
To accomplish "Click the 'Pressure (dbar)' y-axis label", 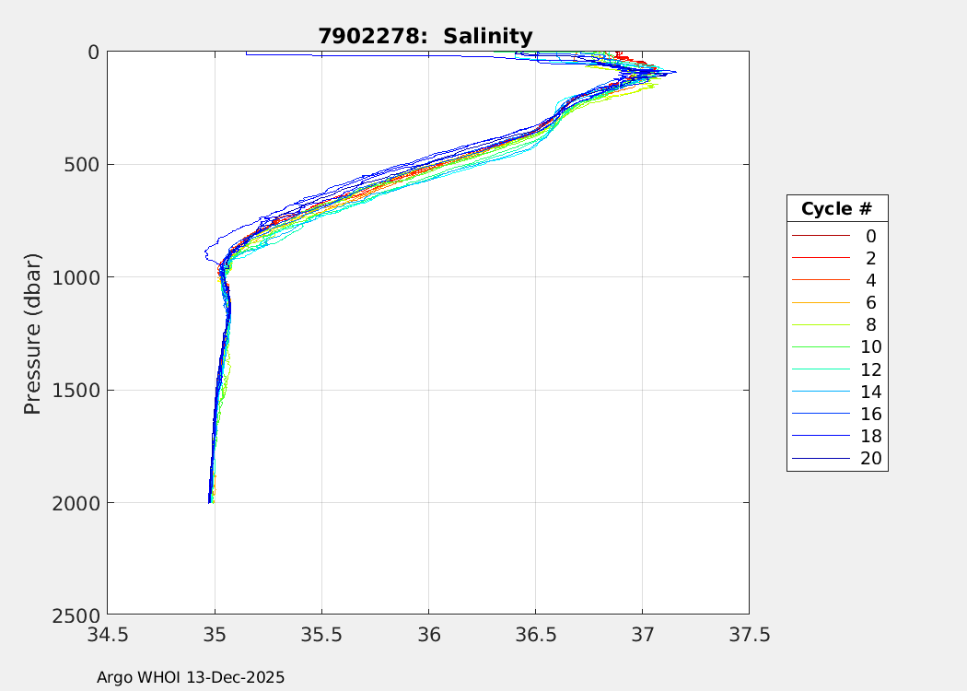I will click(33, 333).
